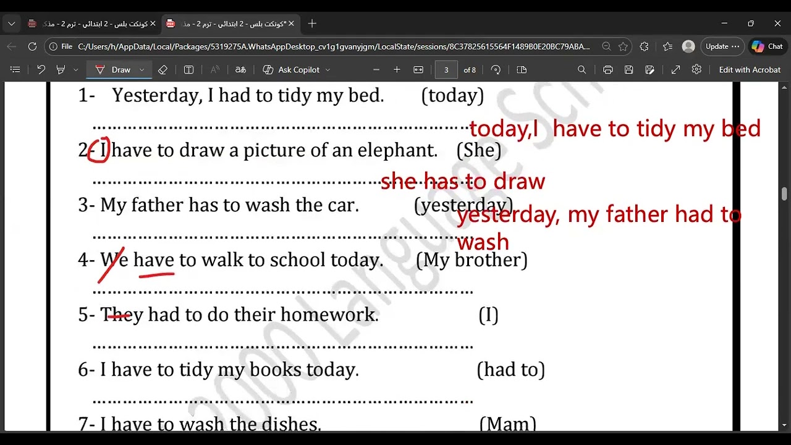Click the Fit to width icon
This screenshot has width=791, height=445.
coord(418,70)
